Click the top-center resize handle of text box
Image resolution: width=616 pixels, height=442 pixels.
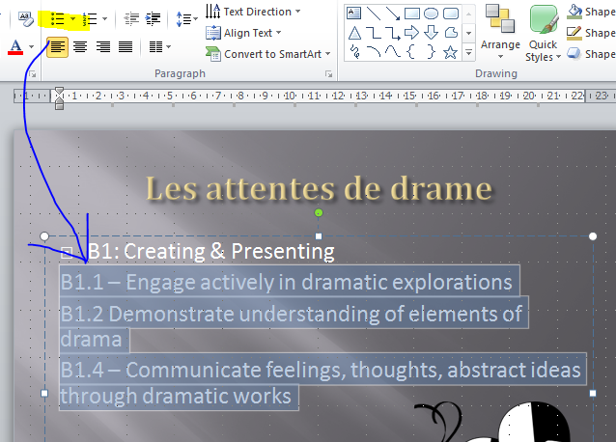pos(319,236)
